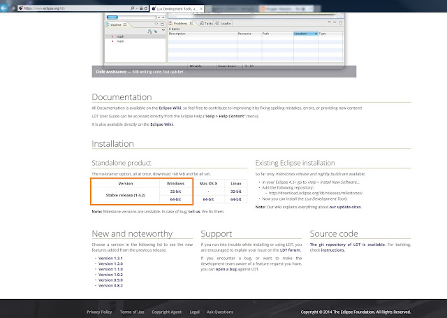Screen dimensions: 447x318
Task: Download Linux 32-bit stable release
Action: [236, 191]
